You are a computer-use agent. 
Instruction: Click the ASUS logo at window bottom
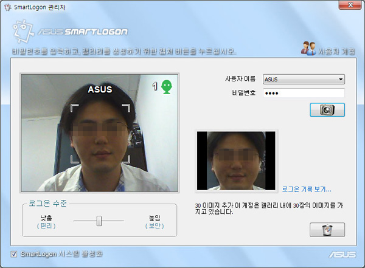pyautogui.click(x=342, y=255)
